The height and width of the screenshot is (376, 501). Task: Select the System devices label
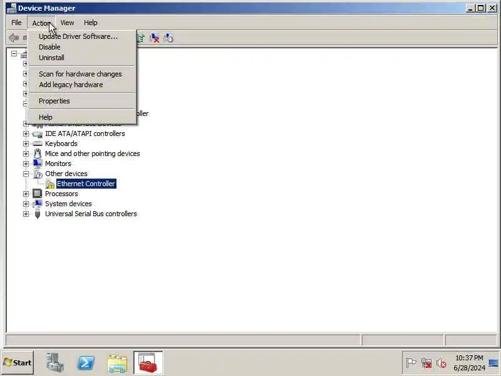pos(68,204)
